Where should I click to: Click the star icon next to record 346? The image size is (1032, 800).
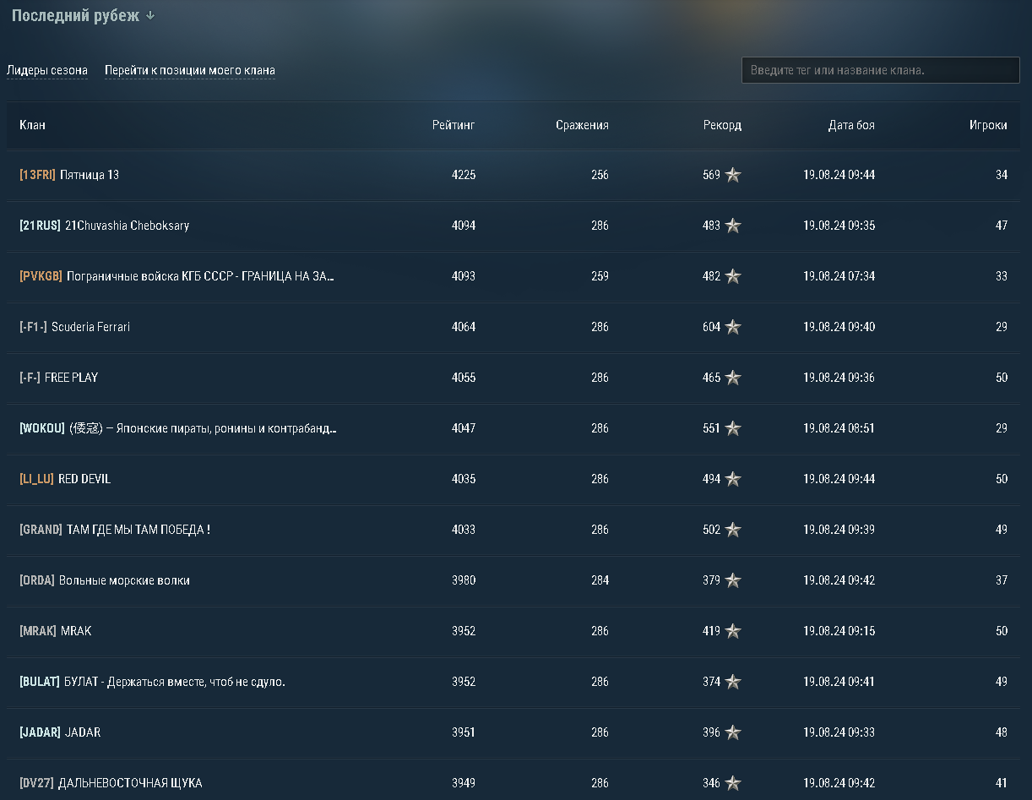[732, 783]
